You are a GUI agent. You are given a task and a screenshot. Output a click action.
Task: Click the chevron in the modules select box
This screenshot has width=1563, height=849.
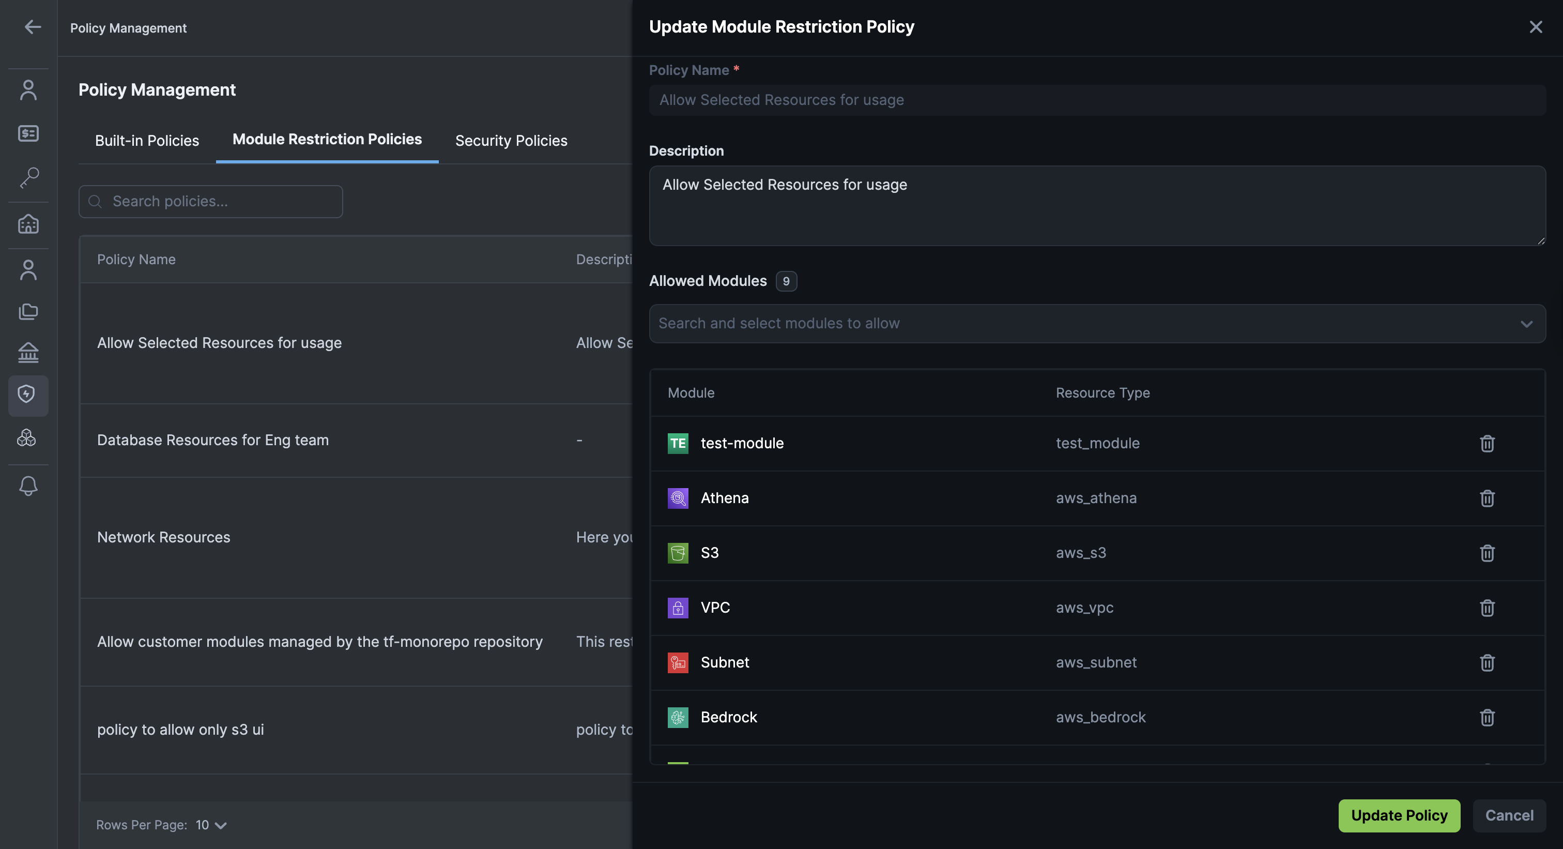[x=1526, y=324]
